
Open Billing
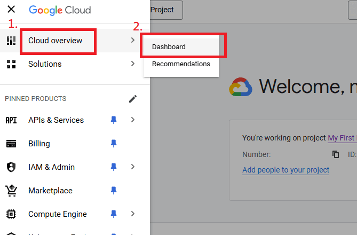(x=39, y=144)
